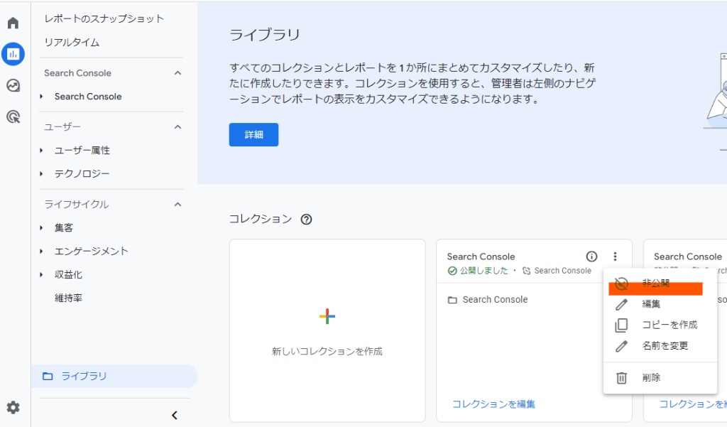The height and width of the screenshot is (427, 727).
Task: Select 名前を変更 in the menu
Action: point(660,346)
